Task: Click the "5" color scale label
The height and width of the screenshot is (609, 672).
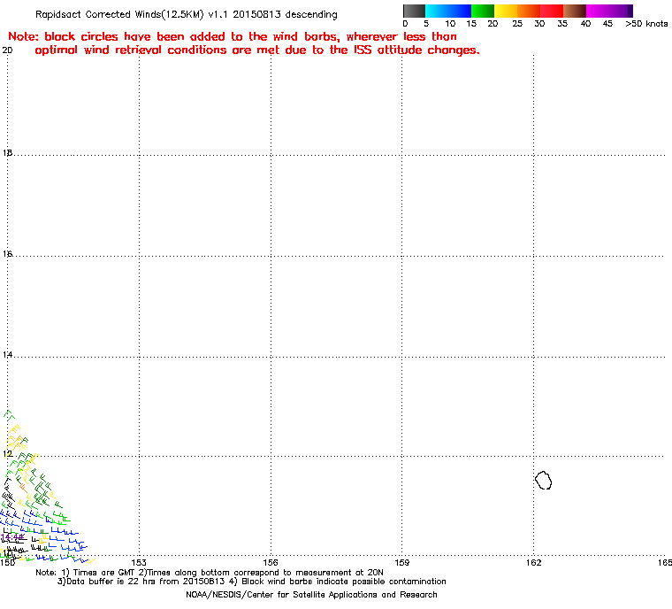Action: (426, 24)
